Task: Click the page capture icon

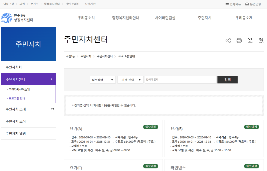Action: coord(261,40)
